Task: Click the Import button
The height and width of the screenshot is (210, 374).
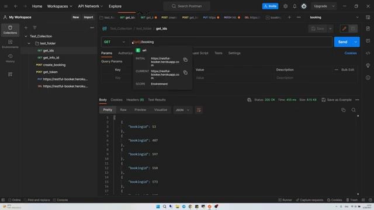Action: (88, 17)
